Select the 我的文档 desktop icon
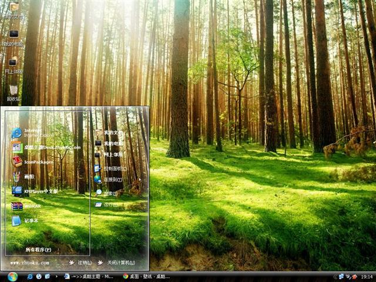This screenshot has height=282, width=376. point(14,11)
